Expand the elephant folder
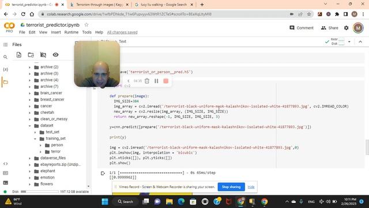Viewport: 369px width, 208px height. tap(29, 171)
